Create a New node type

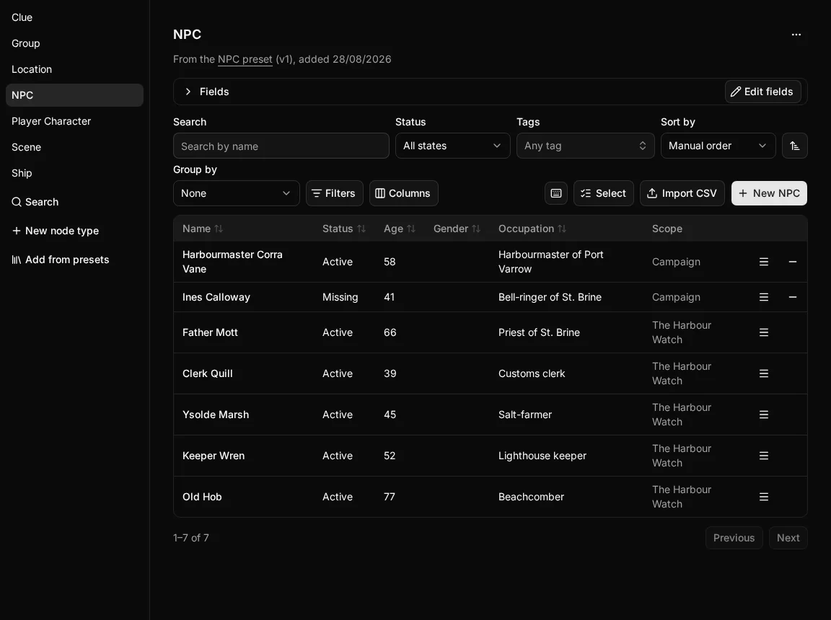pos(55,231)
